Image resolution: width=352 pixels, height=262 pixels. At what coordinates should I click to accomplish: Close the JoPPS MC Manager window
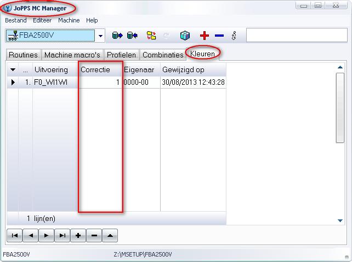pos(336,5)
